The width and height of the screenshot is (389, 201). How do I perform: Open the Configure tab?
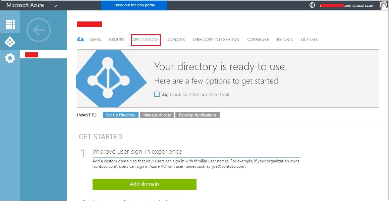point(258,40)
